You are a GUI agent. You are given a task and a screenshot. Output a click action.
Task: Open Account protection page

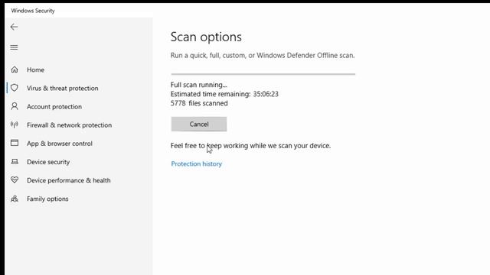pyautogui.click(x=54, y=107)
